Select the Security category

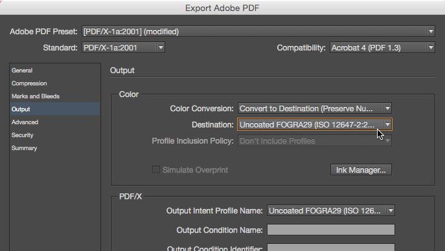point(55,135)
